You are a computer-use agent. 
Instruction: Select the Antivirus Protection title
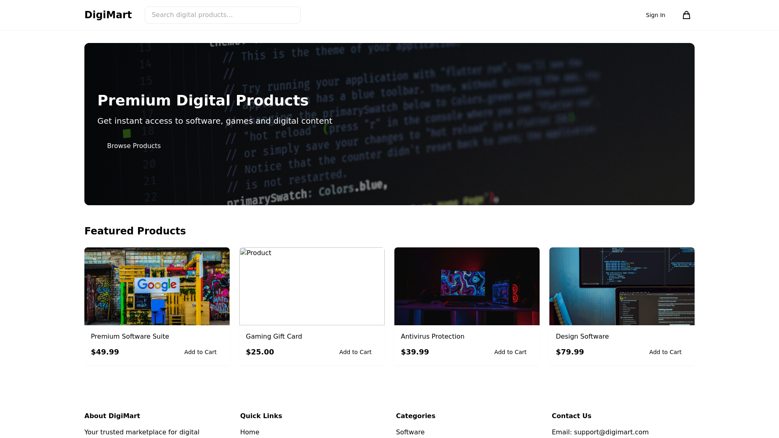[x=433, y=336]
